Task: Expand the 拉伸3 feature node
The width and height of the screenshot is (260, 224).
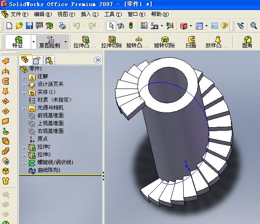Action: tap(24, 156)
